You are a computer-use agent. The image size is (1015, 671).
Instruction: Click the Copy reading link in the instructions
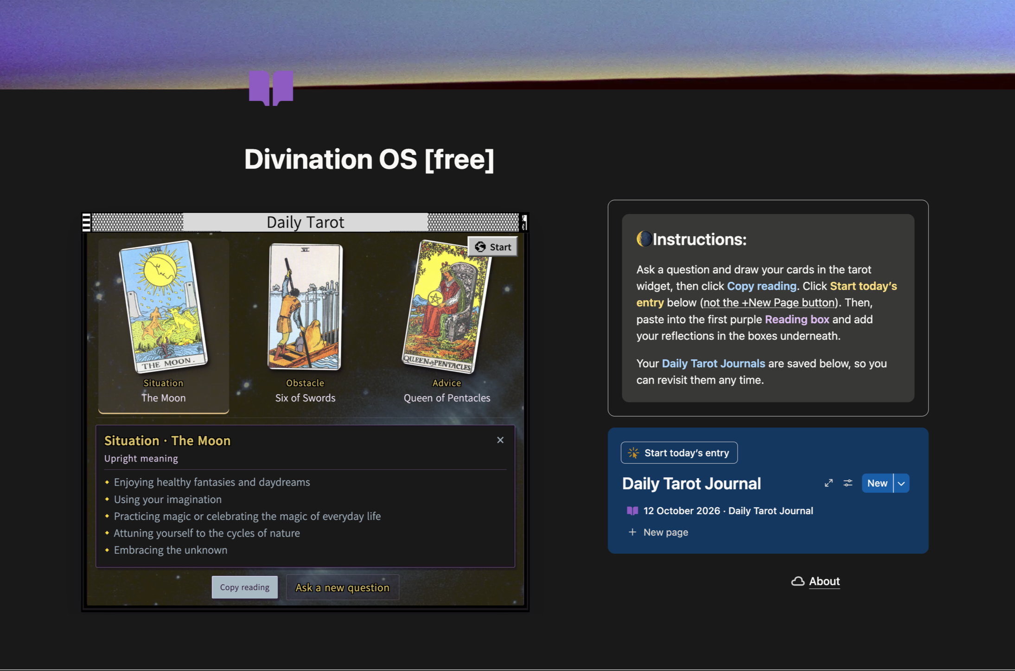pyautogui.click(x=761, y=286)
